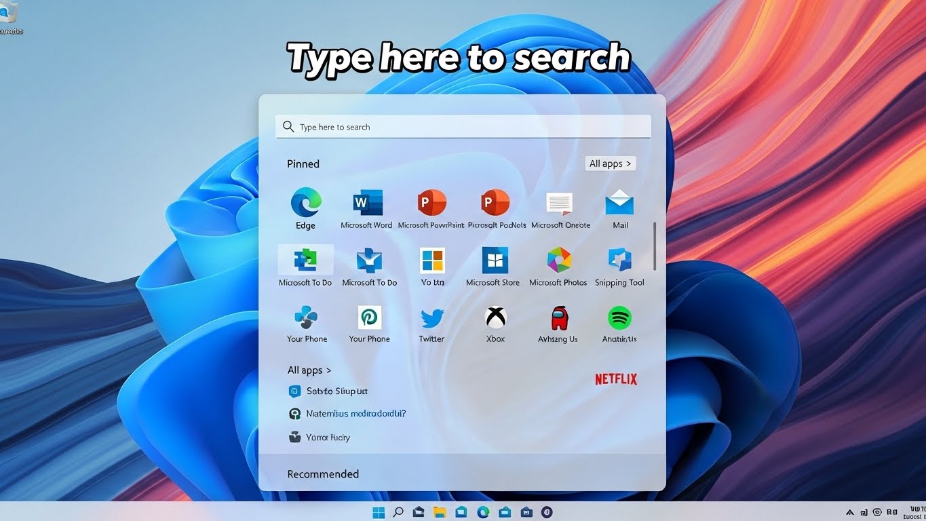Open the "Yorror Hucky" list entry
Image resolution: width=926 pixels, height=521 pixels.
point(319,438)
